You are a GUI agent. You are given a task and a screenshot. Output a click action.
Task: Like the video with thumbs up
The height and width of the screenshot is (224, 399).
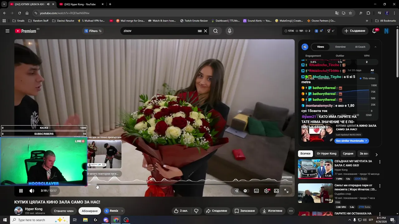coord(181,211)
